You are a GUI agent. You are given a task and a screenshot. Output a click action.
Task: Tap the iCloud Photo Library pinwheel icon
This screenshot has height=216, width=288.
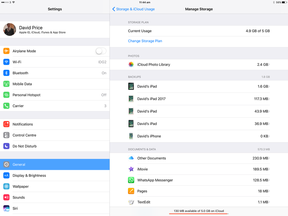pyautogui.click(x=131, y=64)
